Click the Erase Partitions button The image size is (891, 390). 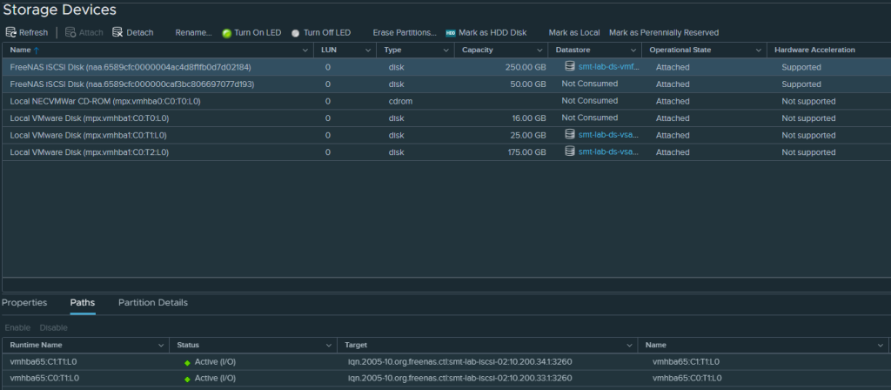point(405,32)
